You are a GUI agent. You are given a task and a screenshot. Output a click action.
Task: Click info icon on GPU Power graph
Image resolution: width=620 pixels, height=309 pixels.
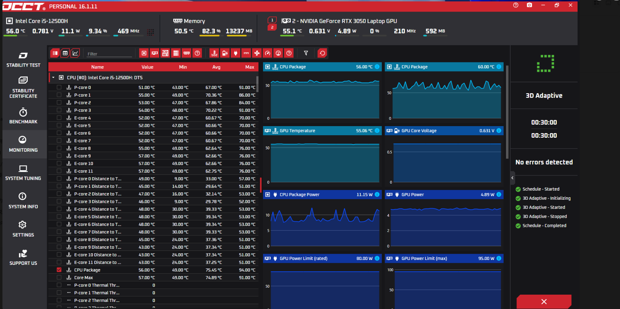point(499,194)
